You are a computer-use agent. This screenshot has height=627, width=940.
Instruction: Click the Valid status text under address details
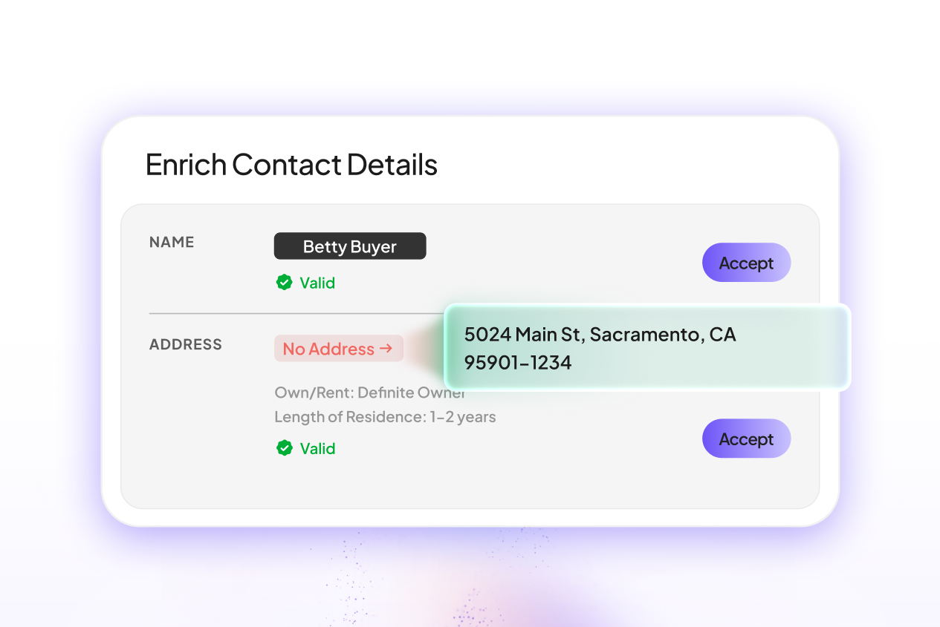click(x=317, y=448)
